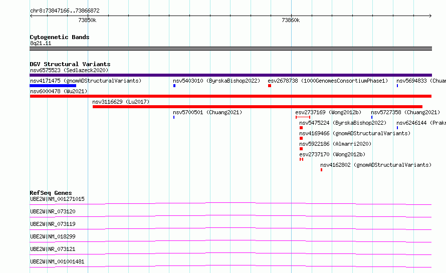Image resolution: width=446 pixels, height=273 pixels.
Task: Open nsv5922186 (Almarri2020) variant label
Action: tap(335, 144)
